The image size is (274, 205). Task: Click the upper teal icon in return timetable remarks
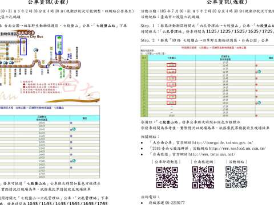(x=258, y=72)
